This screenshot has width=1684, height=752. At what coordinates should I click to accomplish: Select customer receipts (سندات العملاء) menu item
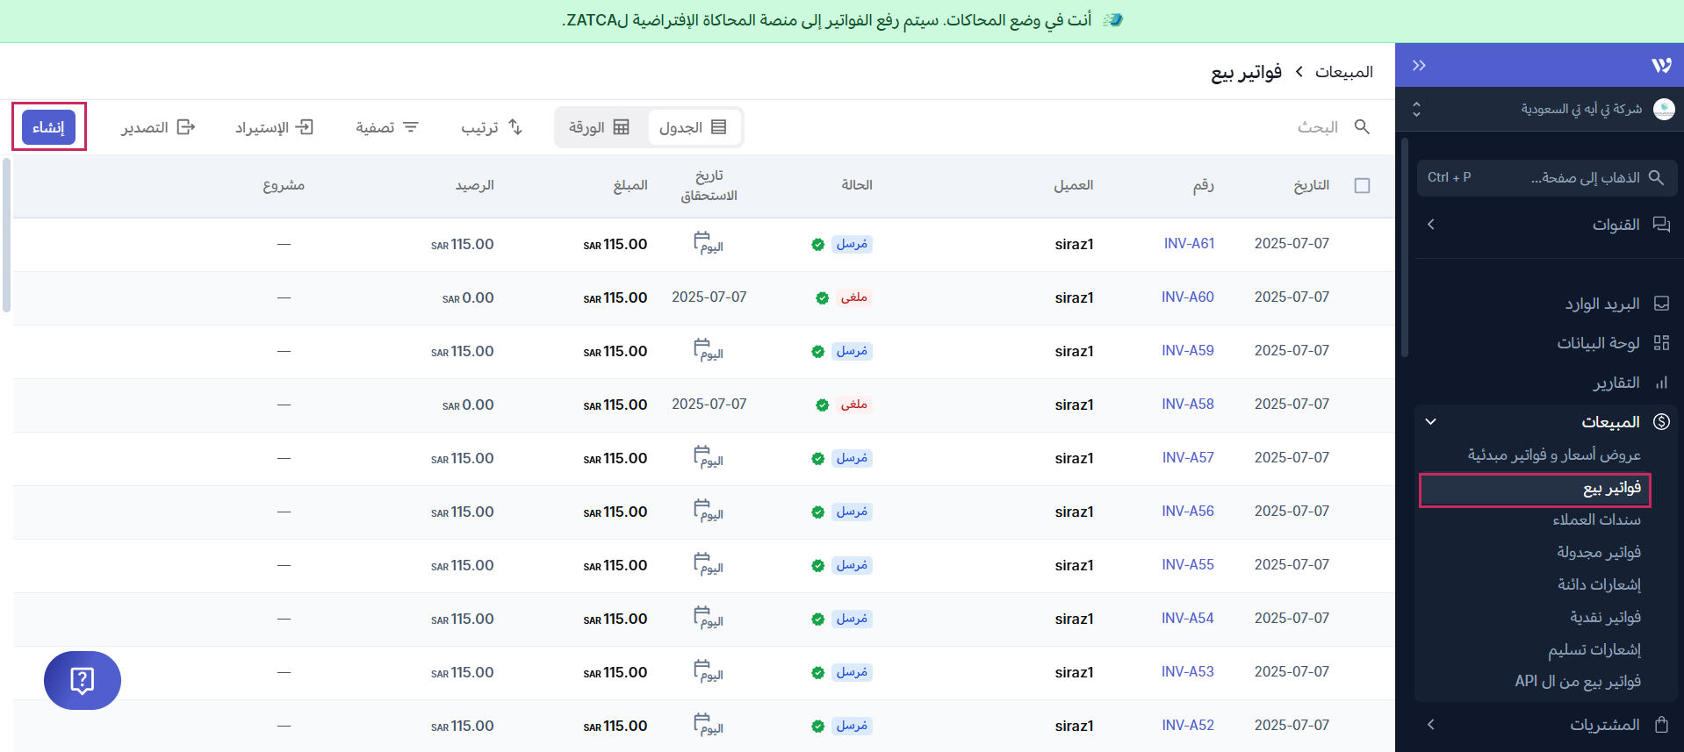pos(1596,519)
